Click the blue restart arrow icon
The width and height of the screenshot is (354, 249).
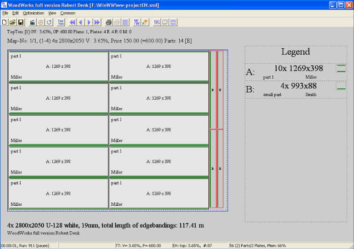pyautogui.click(x=49, y=22)
